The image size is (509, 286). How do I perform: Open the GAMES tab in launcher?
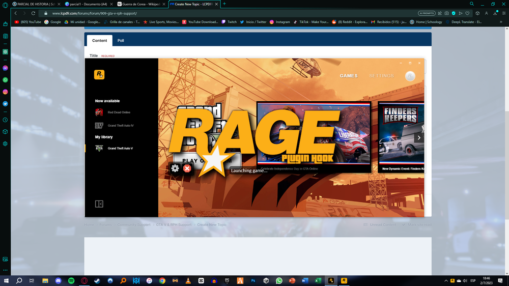tap(349, 76)
